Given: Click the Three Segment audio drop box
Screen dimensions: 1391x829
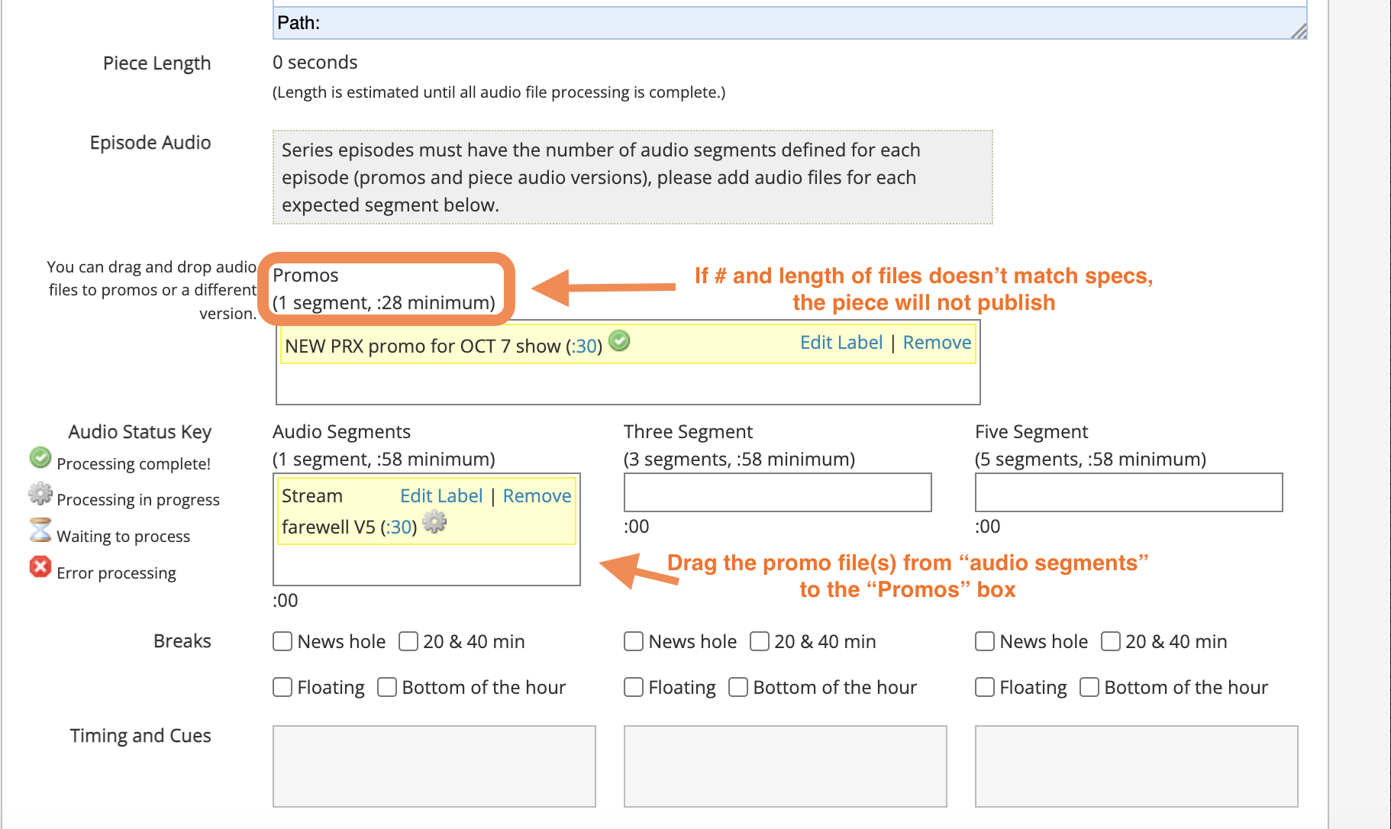Looking at the screenshot, I should [777, 492].
